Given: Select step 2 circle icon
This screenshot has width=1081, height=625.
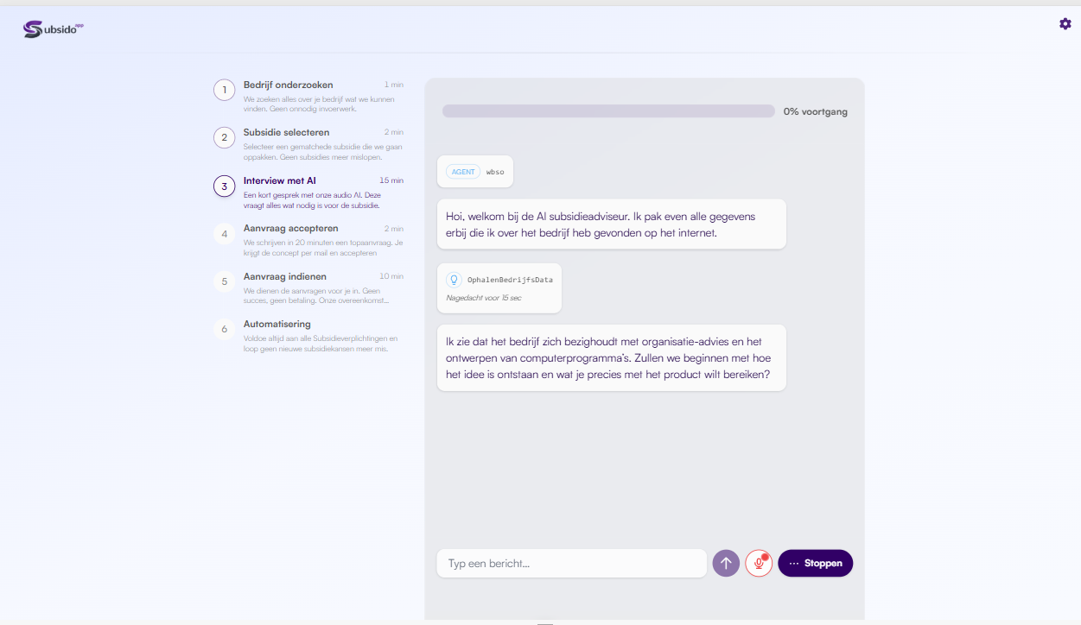Looking at the screenshot, I should pyautogui.click(x=225, y=137).
